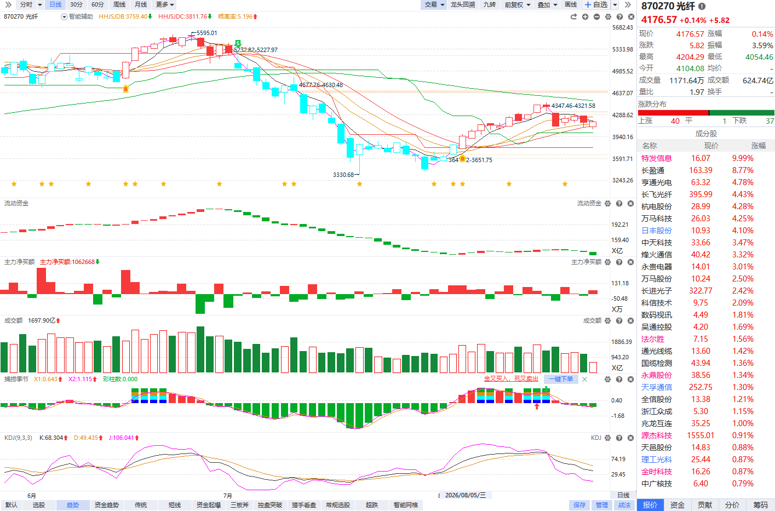
Task: Close the 成交额 volume indicator panel
Action: [630, 320]
